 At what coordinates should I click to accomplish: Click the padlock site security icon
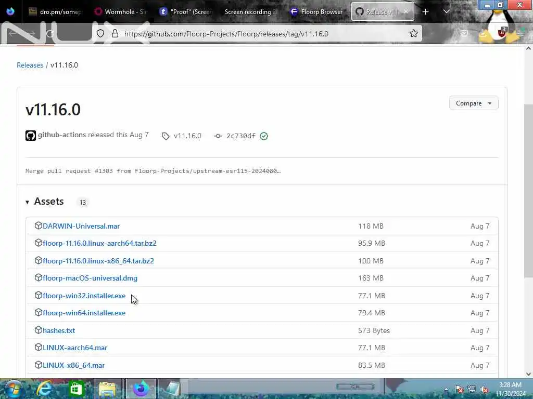(115, 34)
